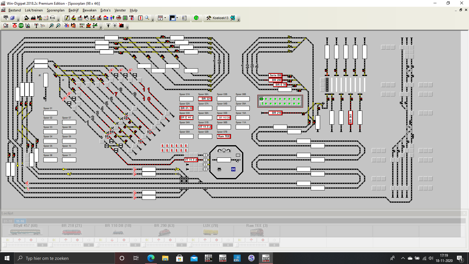Open dropdown arrow next to checkbox window icon
Screen dimensions: 469x264
tap(165, 18)
